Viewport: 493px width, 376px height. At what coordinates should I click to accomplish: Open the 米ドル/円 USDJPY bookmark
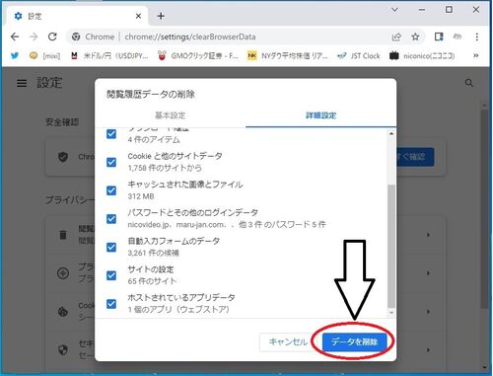point(109,55)
